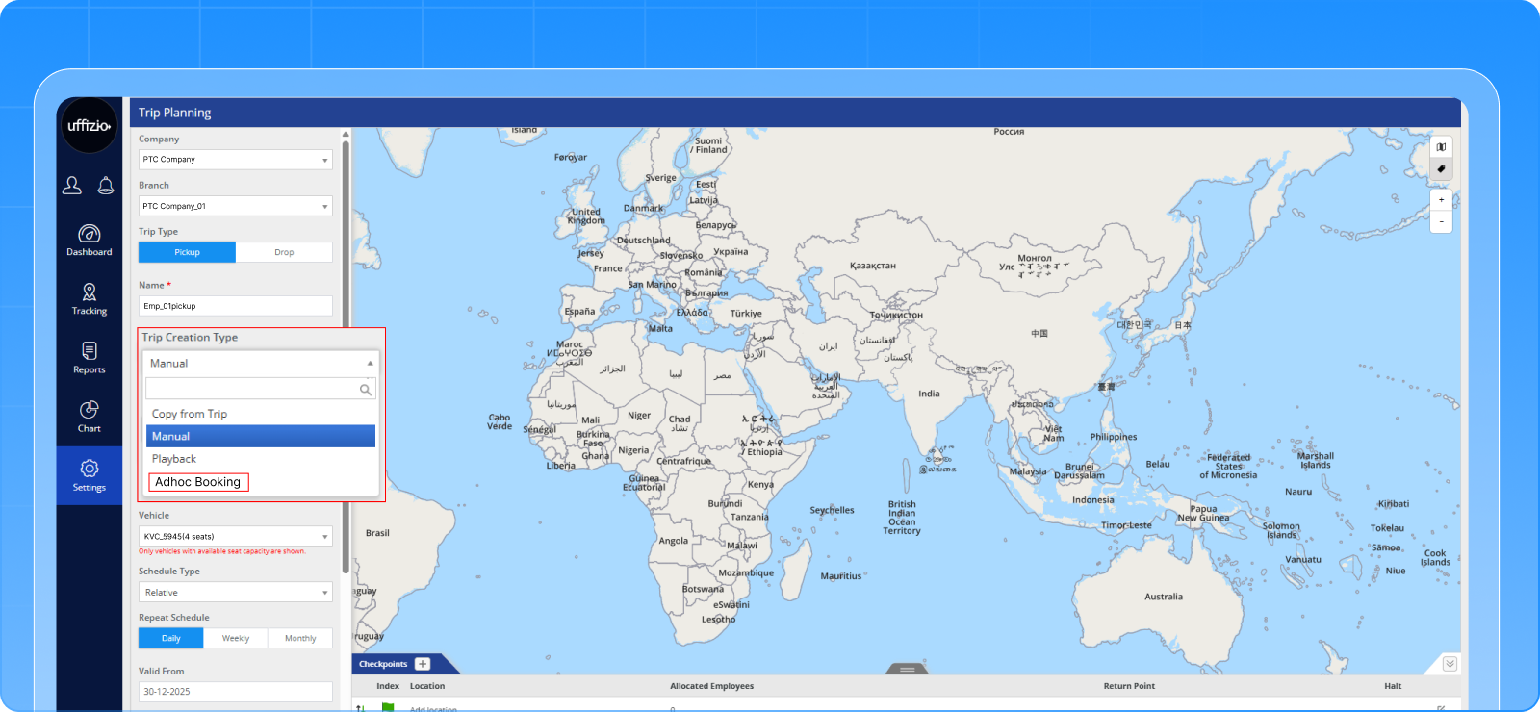Zoom in on the map

[1441, 200]
